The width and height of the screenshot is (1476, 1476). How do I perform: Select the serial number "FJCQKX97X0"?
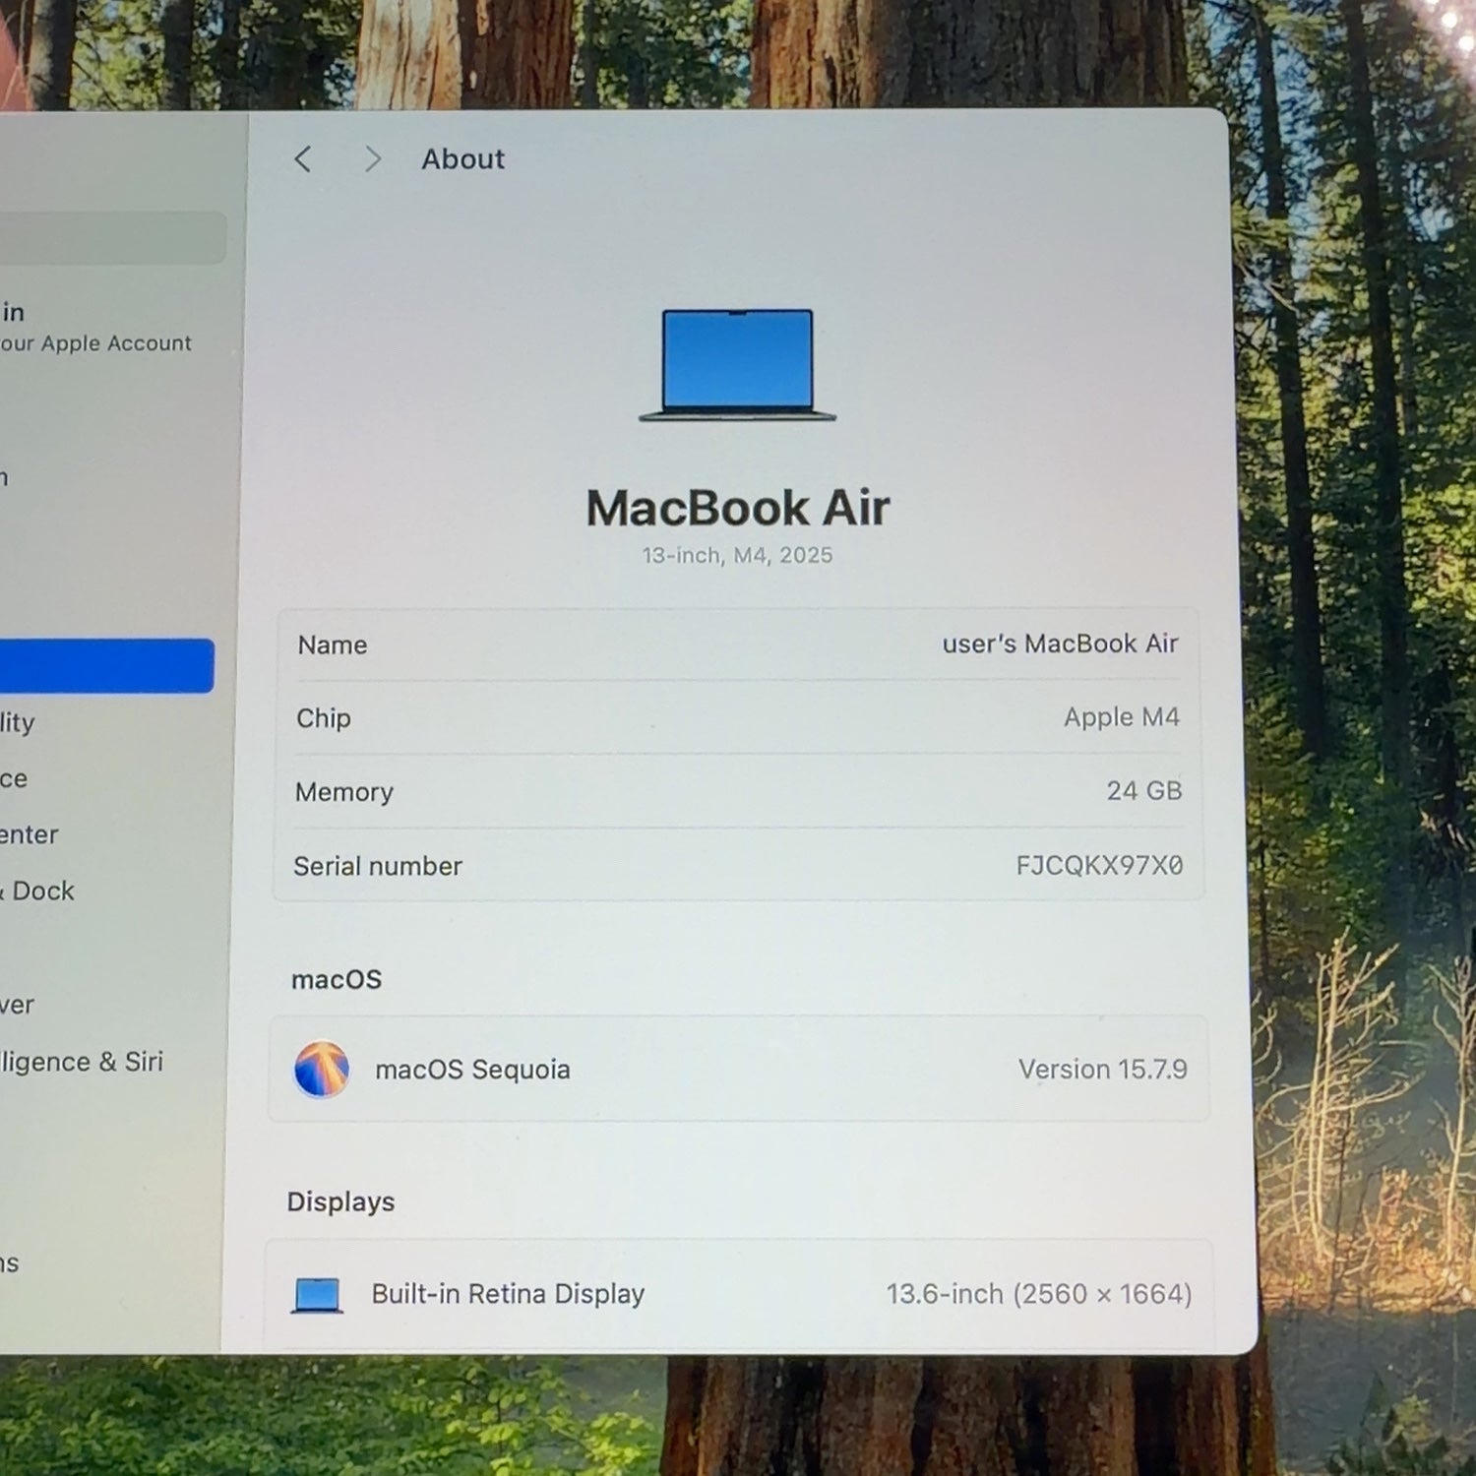click(1099, 866)
